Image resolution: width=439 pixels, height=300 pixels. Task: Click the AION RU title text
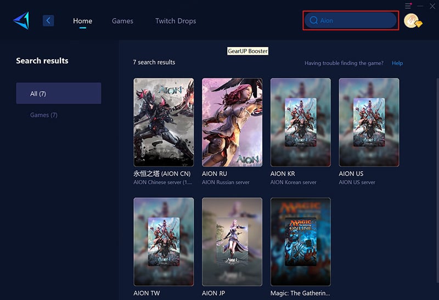(x=215, y=174)
